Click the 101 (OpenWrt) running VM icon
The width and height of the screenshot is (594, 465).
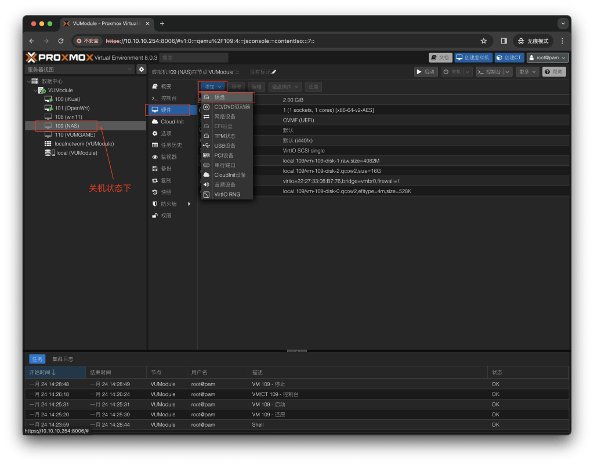[49, 108]
